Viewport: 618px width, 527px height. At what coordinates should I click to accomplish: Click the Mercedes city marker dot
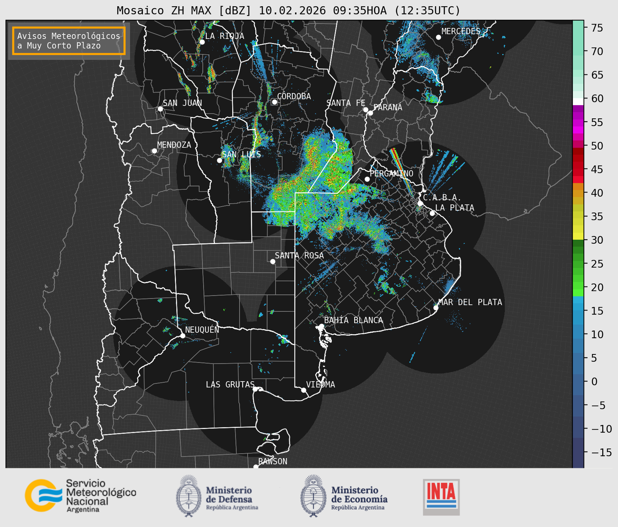tap(438, 37)
